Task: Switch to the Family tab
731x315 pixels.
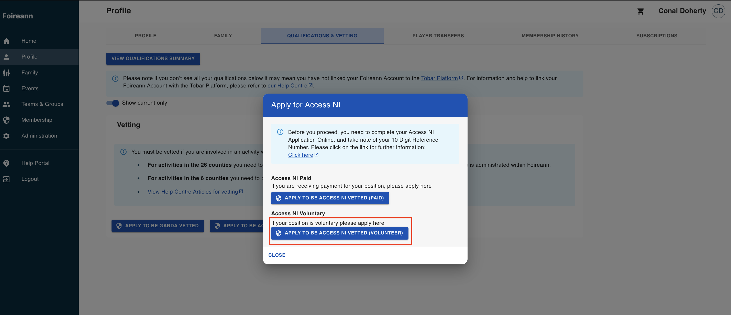Action: click(223, 36)
